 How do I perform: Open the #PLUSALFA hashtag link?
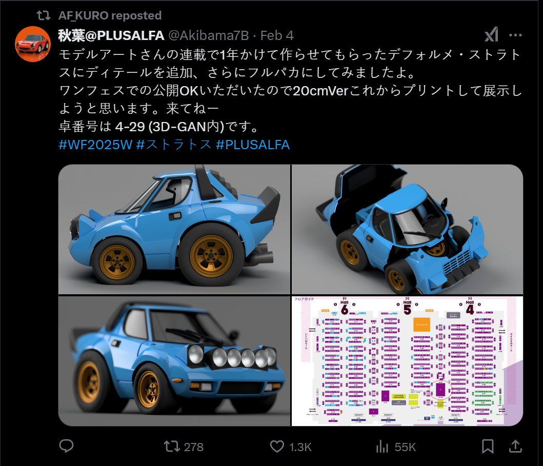pos(252,145)
